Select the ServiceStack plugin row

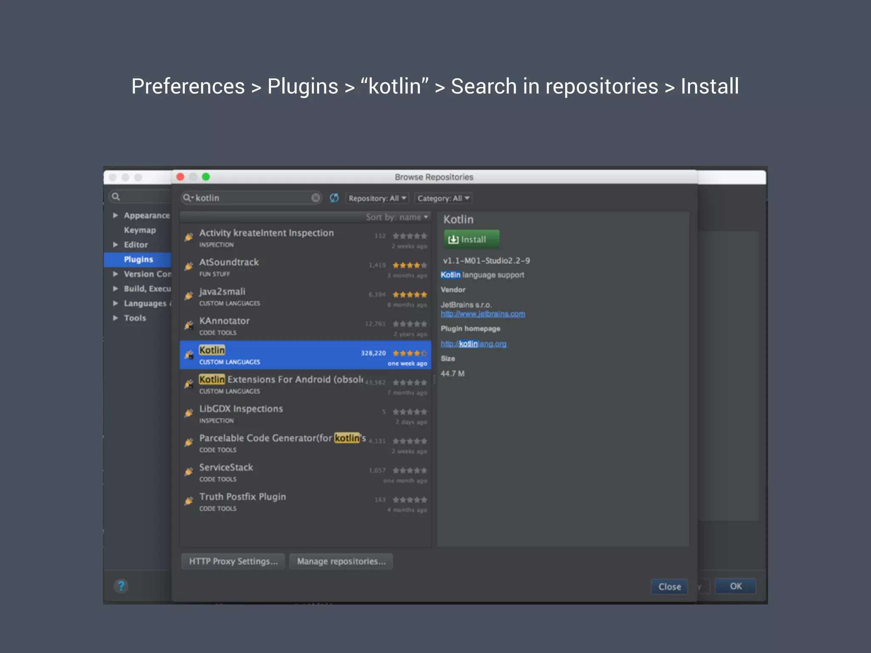[x=305, y=472]
